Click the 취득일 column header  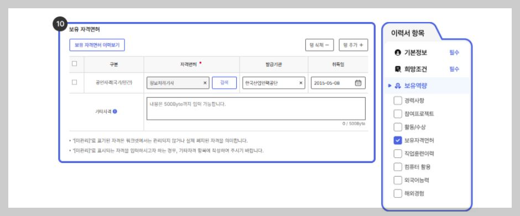coord(338,65)
